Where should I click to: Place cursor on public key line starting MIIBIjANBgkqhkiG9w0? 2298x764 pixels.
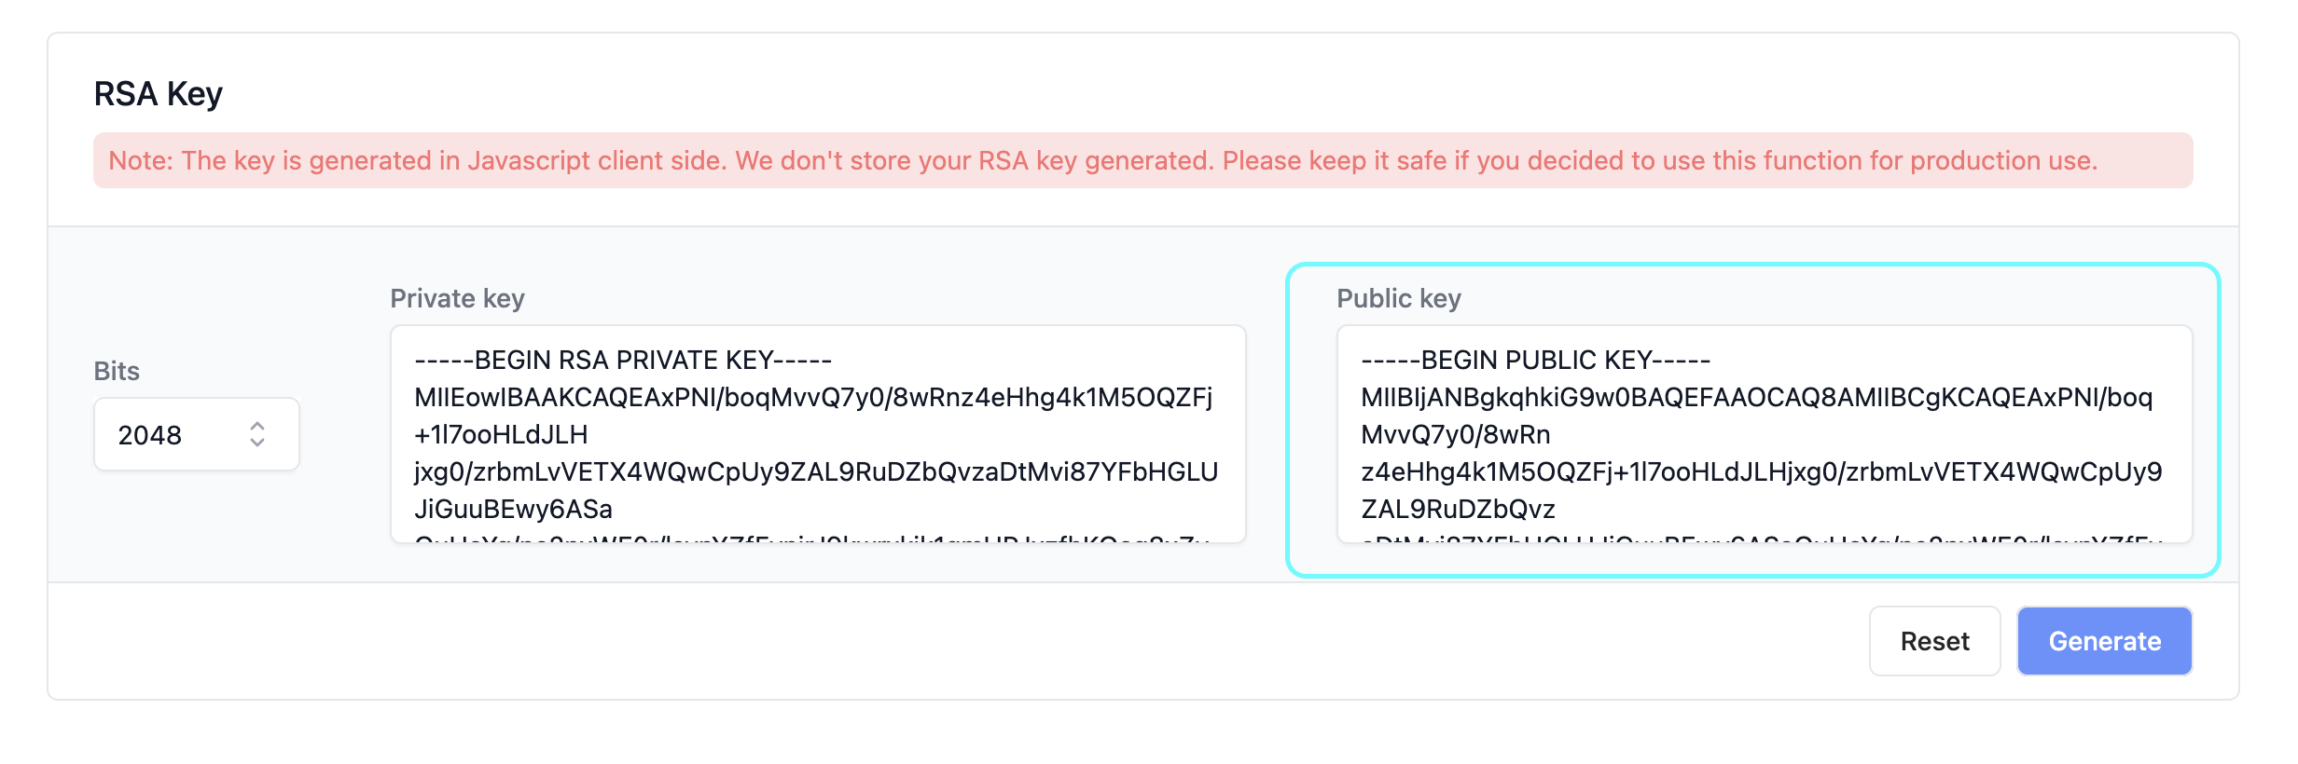(1757, 397)
